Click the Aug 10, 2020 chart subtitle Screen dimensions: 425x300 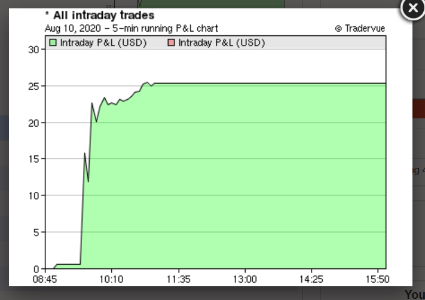(131, 28)
